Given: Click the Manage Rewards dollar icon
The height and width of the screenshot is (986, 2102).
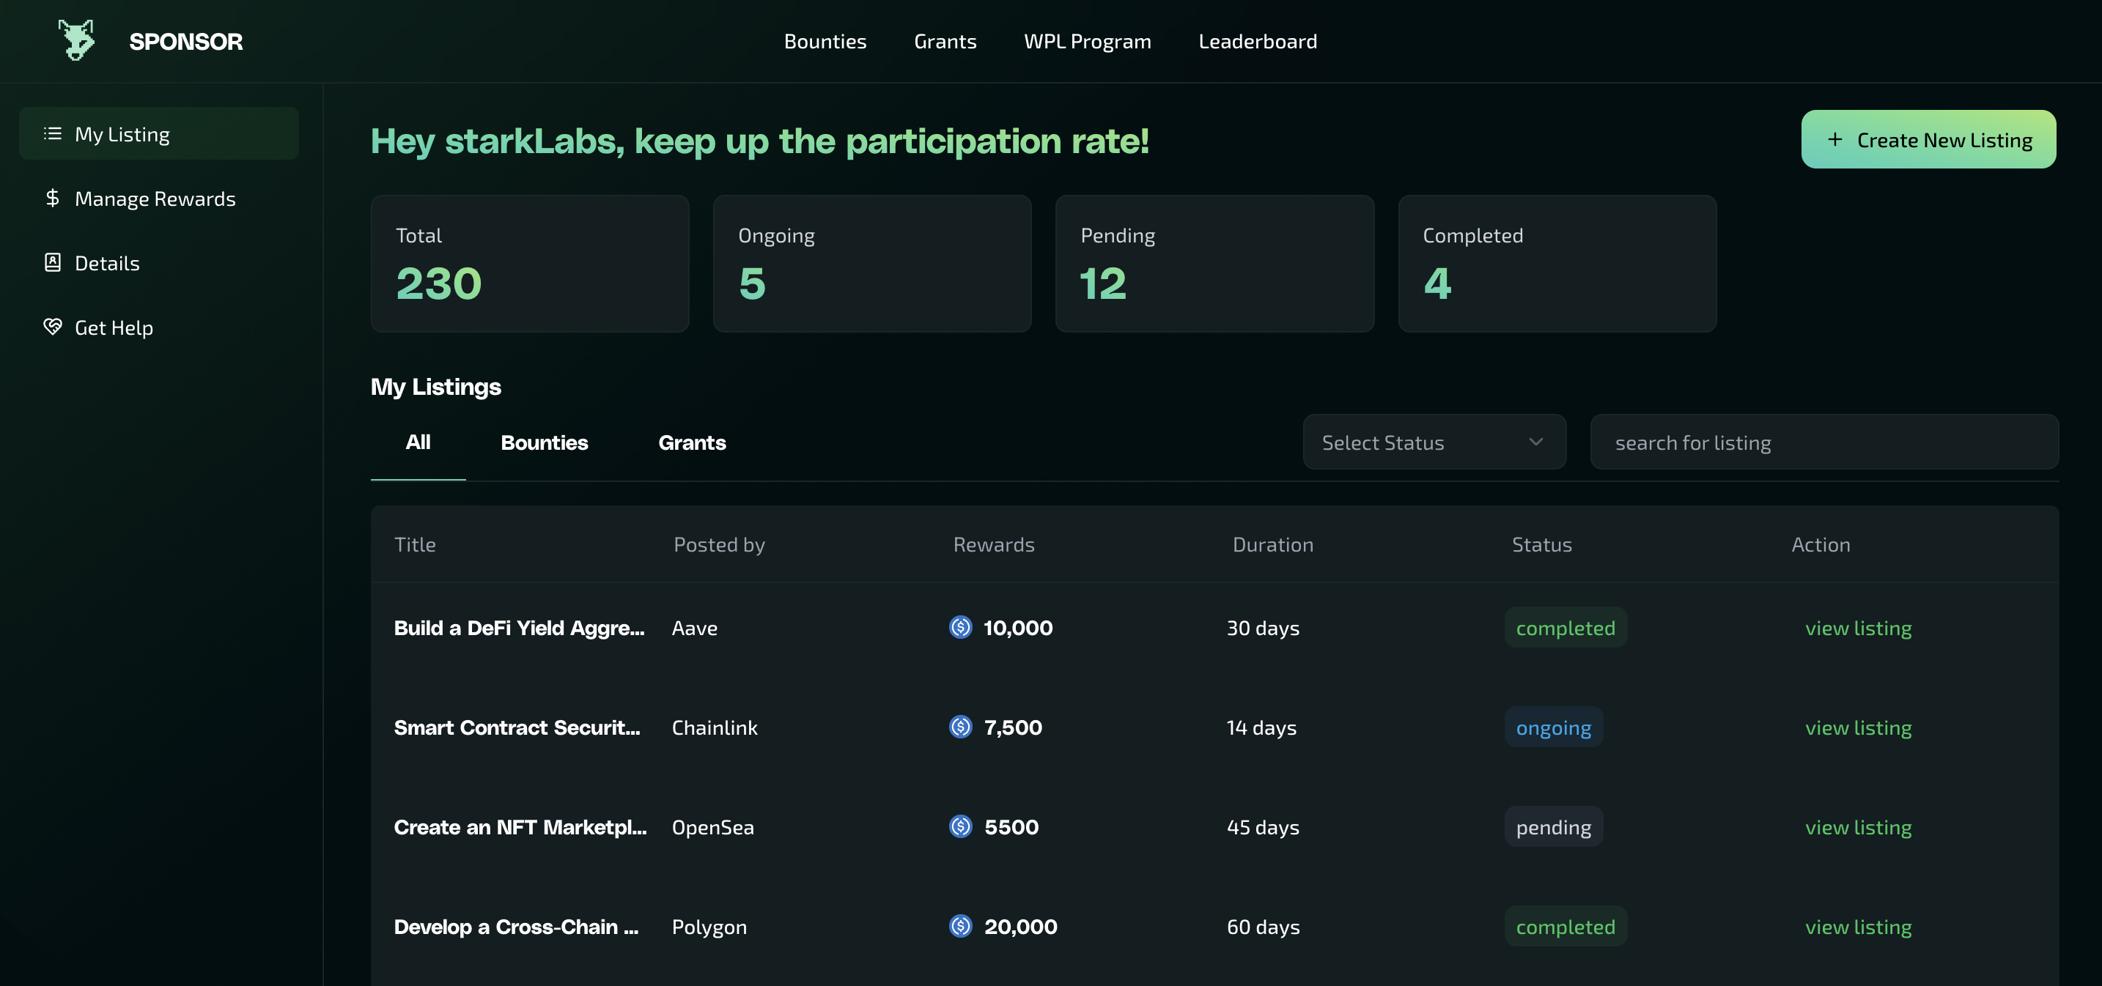Looking at the screenshot, I should point(52,199).
